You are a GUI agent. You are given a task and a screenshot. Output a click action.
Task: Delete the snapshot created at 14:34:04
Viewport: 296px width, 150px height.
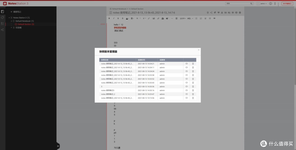click(x=193, y=71)
